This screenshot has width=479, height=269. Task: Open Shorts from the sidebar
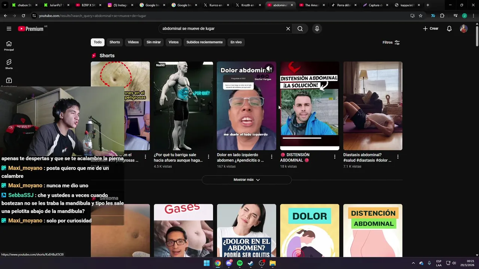pyautogui.click(x=9, y=64)
